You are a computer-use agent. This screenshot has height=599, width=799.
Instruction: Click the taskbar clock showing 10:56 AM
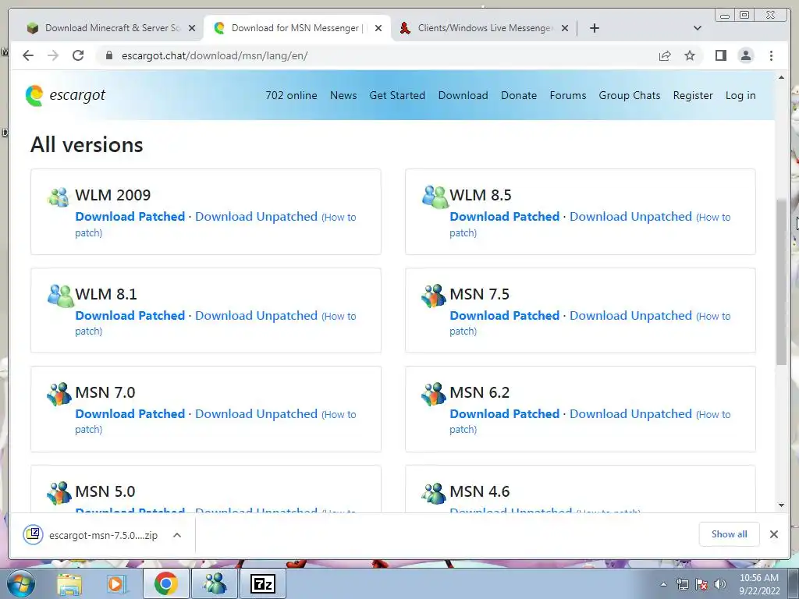(x=759, y=584)
